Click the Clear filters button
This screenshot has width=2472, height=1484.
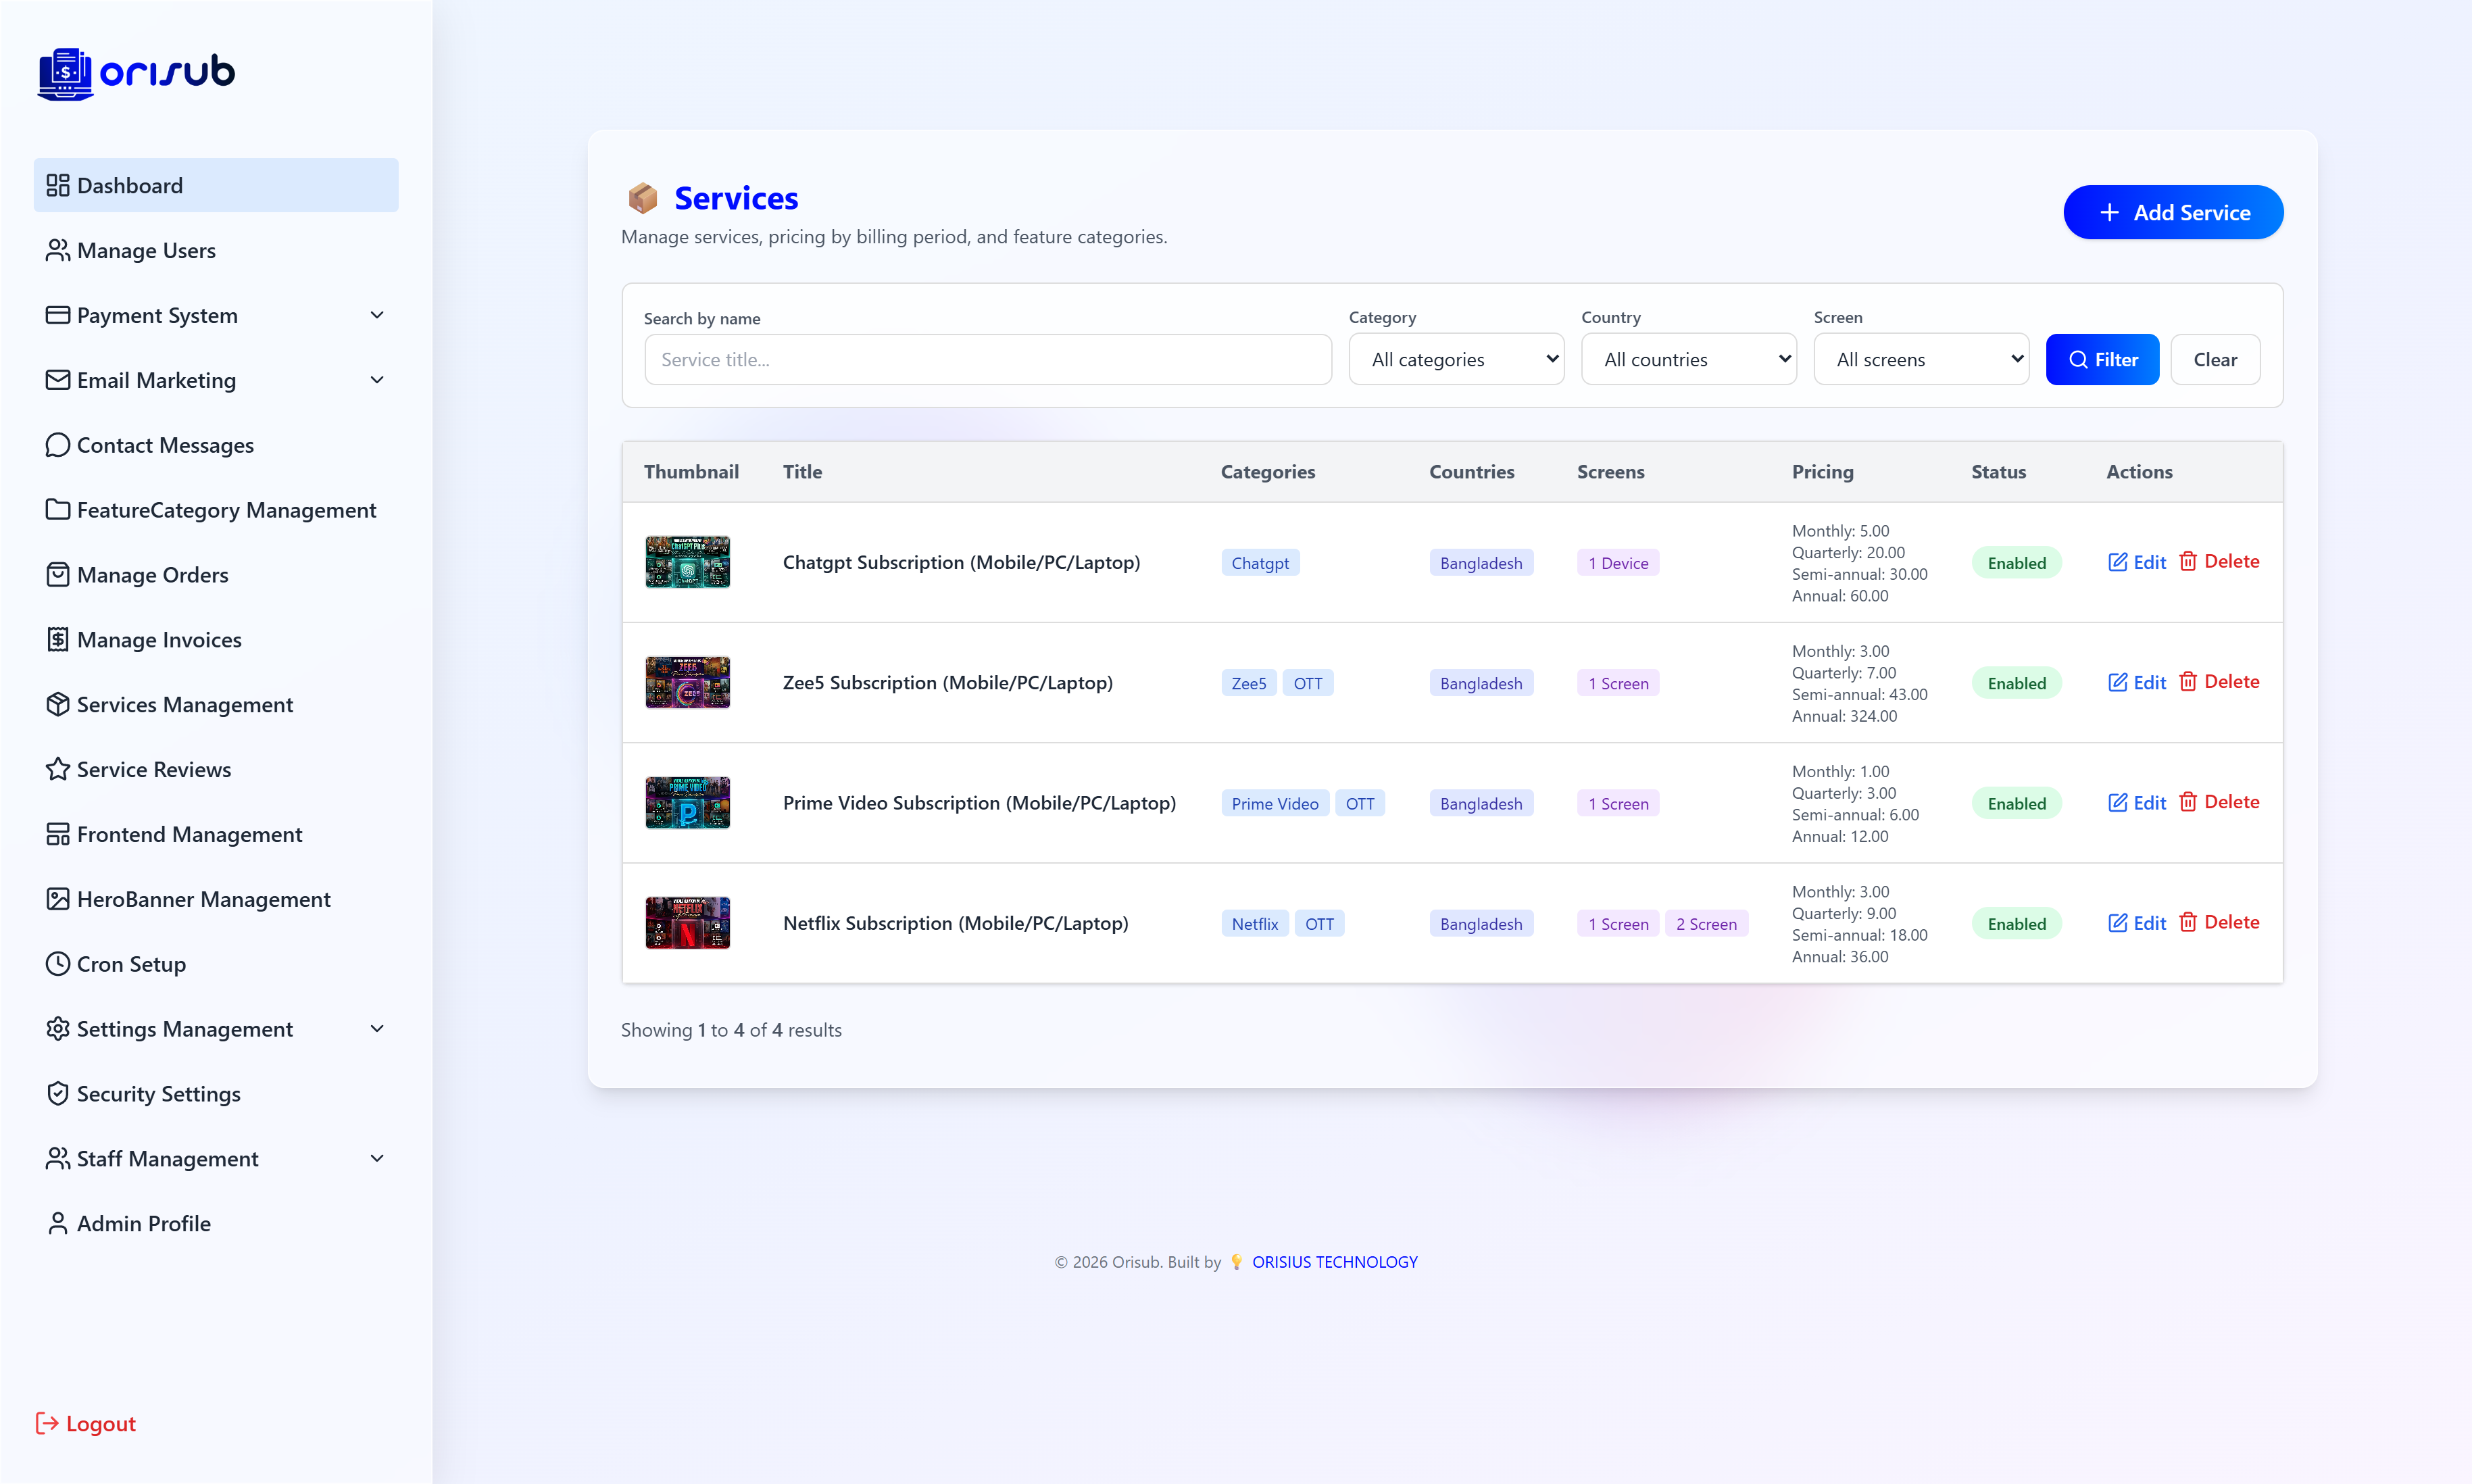click(2215, 359)
